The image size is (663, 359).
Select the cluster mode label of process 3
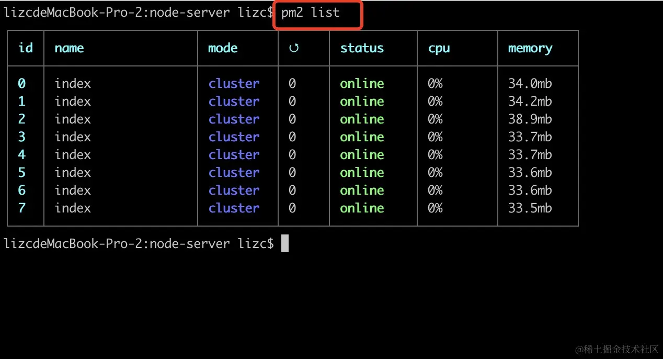pyautogui.click(x=234, y=137)
